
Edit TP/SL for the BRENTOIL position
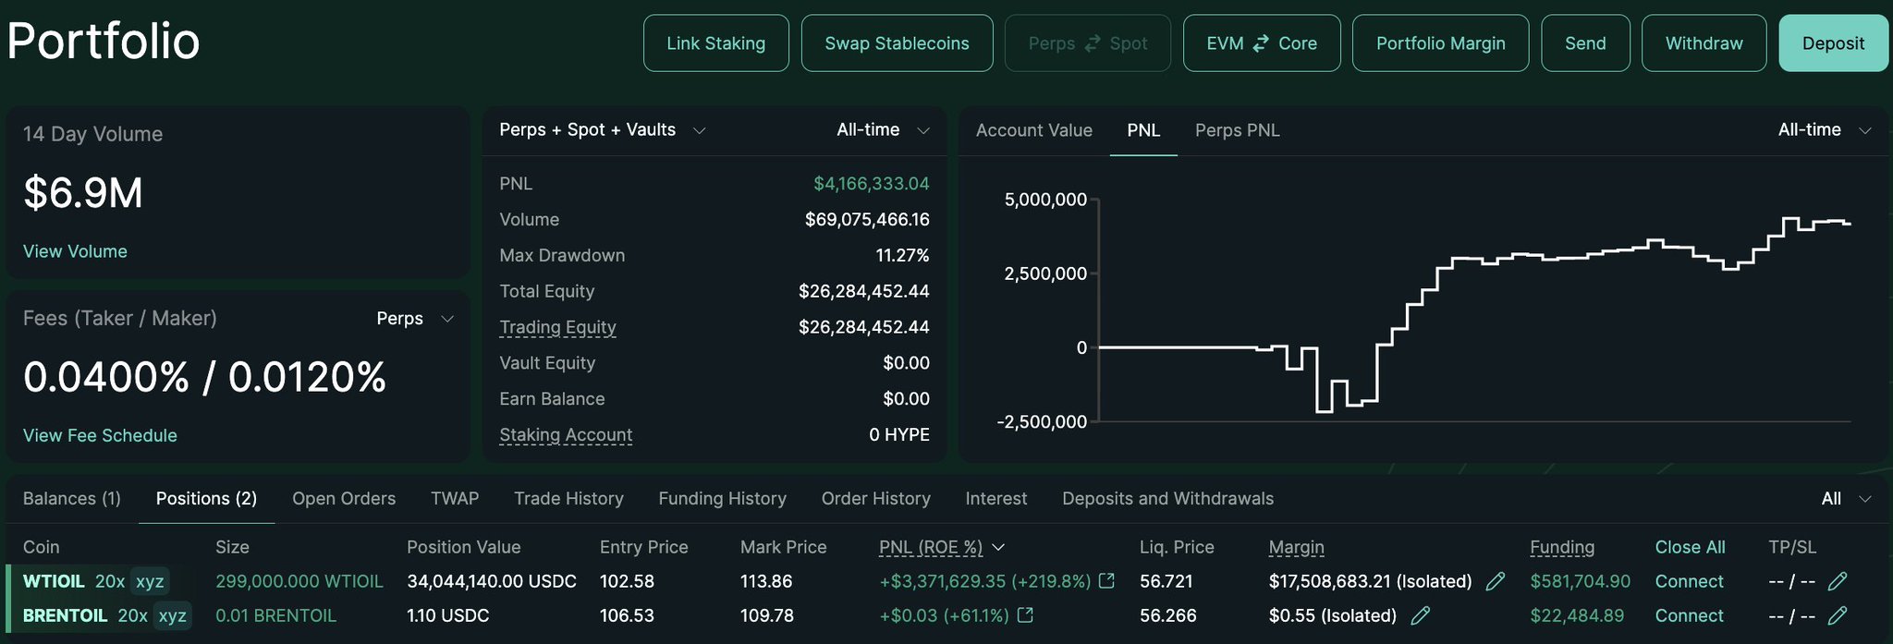1838,615
